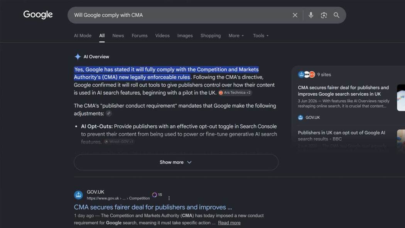Screen dimensions: 405x228
Task: Click the GOV.UK site name above result
Action: [x=95, y=192]
